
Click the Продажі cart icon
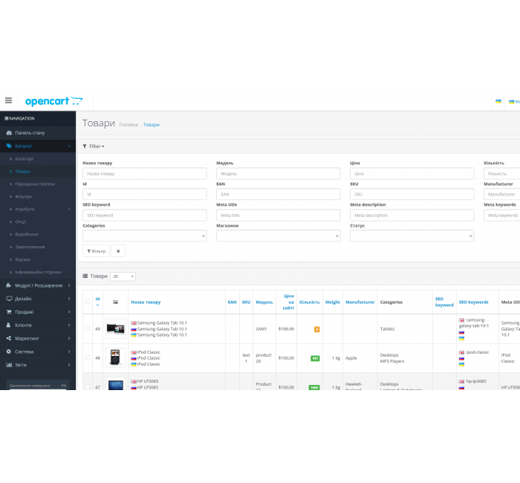pos(9,312)
